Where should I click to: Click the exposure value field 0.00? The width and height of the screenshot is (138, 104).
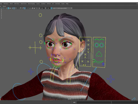click(42, 8)
